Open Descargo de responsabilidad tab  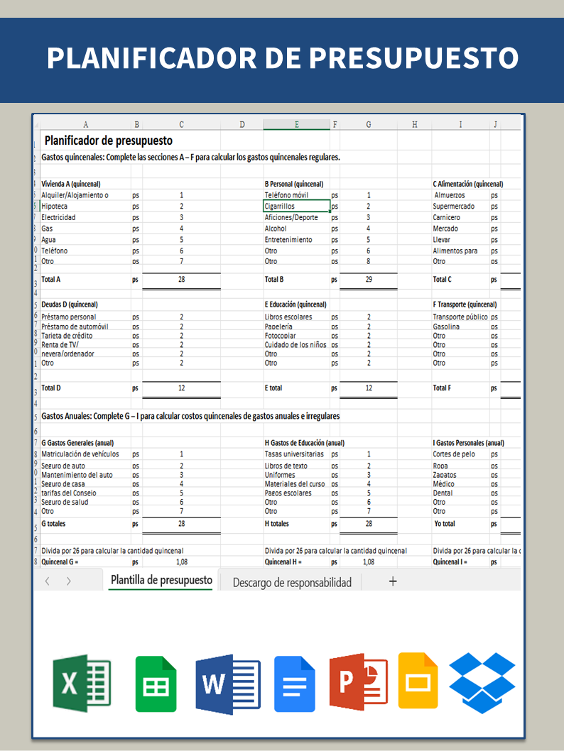point(293,582)
